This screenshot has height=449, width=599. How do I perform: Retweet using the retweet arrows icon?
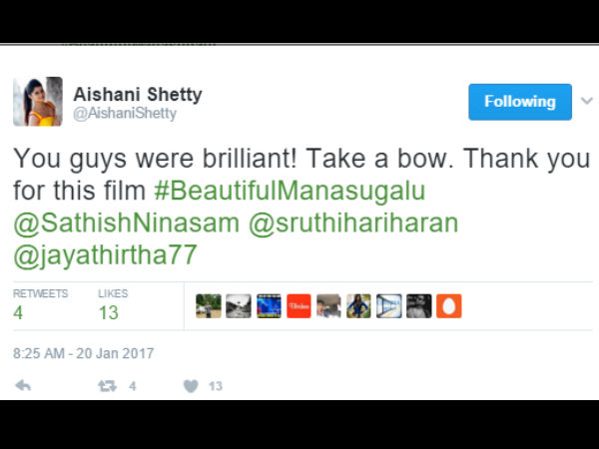coord(107,386)
